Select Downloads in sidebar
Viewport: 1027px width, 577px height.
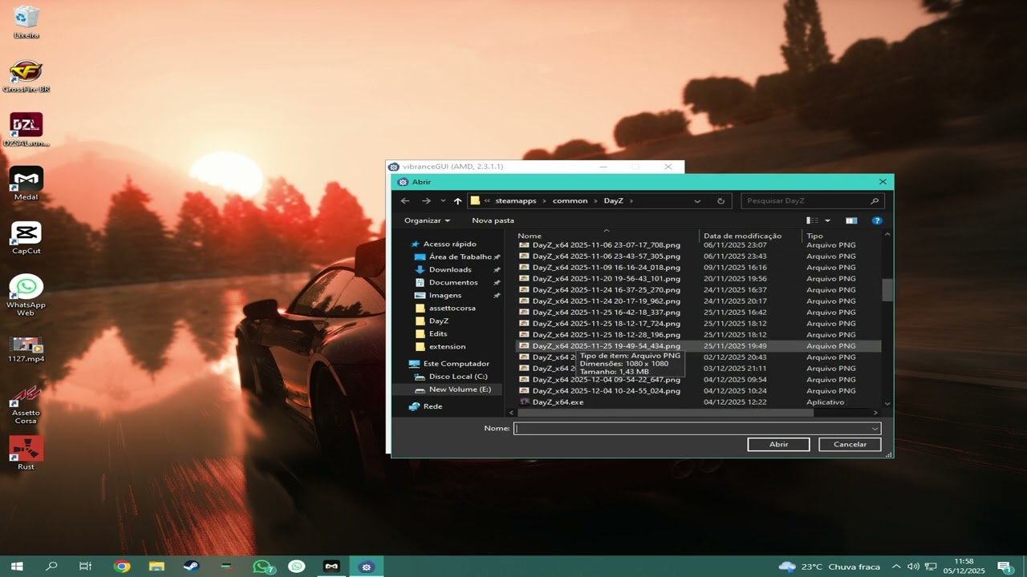449,269
